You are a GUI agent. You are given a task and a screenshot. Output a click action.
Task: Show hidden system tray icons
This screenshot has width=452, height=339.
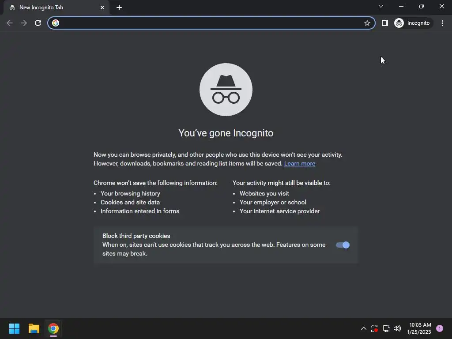(364, 328)
